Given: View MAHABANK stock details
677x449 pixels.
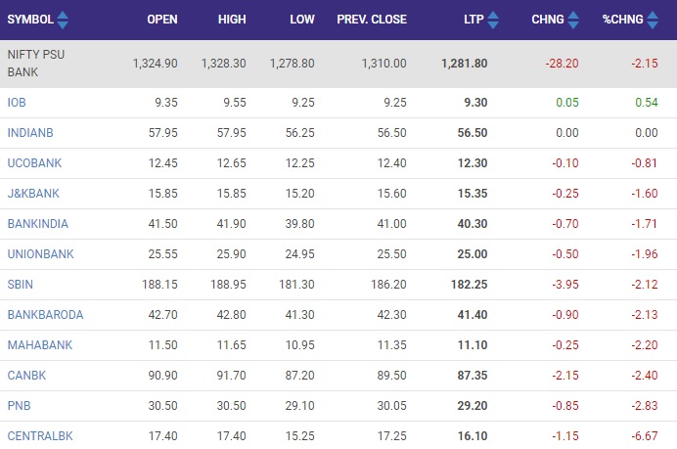Looking at the screenshot, I should 40,345.
